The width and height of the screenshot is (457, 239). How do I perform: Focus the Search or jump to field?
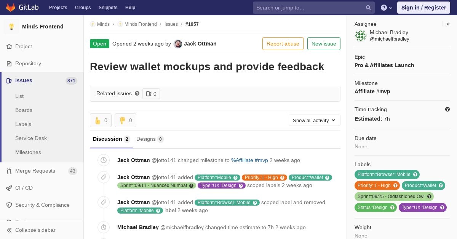tap(314, 8)
